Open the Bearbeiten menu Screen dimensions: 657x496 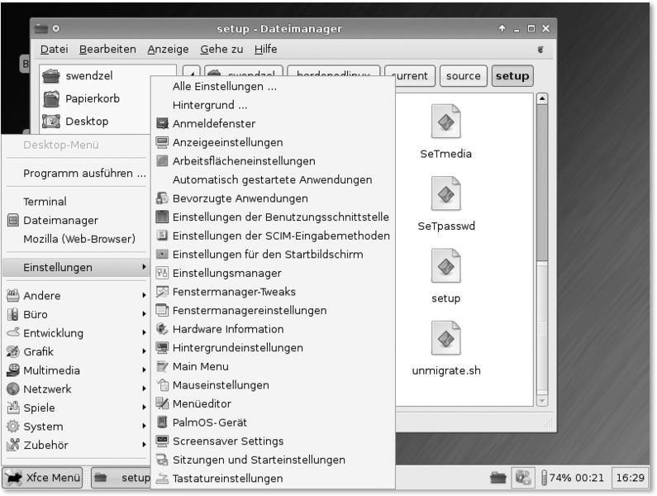(107, 50)
